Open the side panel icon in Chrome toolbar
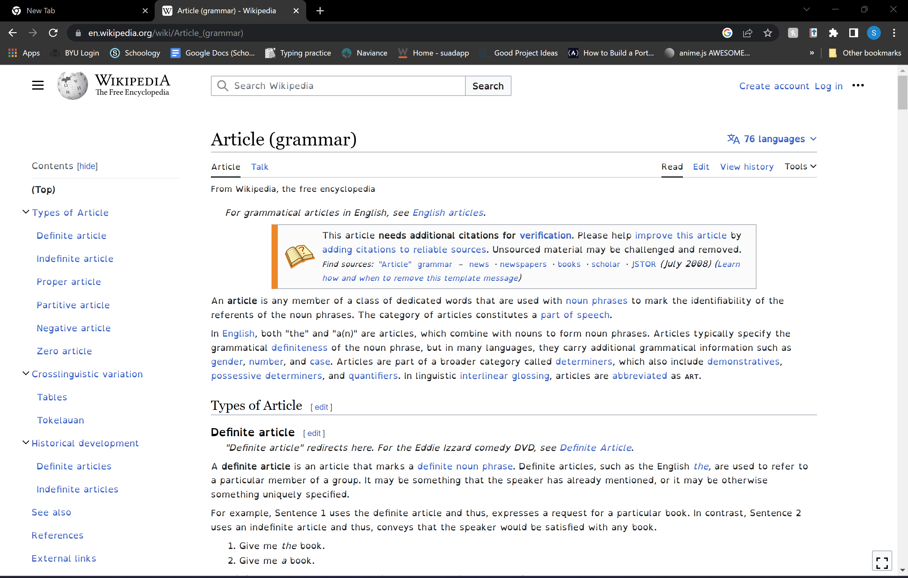Viewport: 908px width, 578px height. [x=853, y=33]
